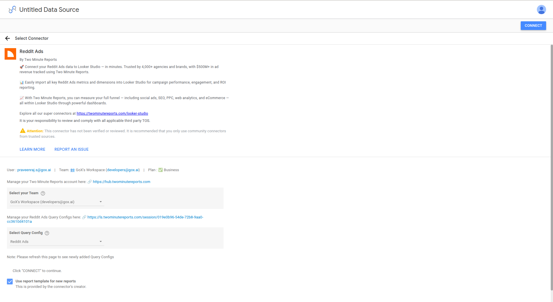
Task: Click the 'Click "CONNECT" to continue' text
Action: click(37, 271)
